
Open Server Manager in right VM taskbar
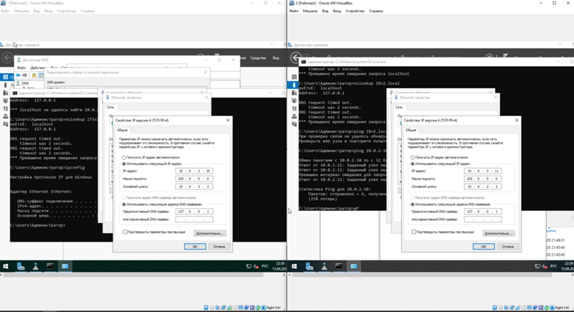[x=309, y=266]
